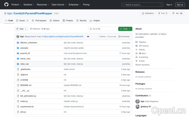Screen dimensions: 189x117
Task: Open the Pricing menu item
Action: pyautogui.click(x=86, y=4)
